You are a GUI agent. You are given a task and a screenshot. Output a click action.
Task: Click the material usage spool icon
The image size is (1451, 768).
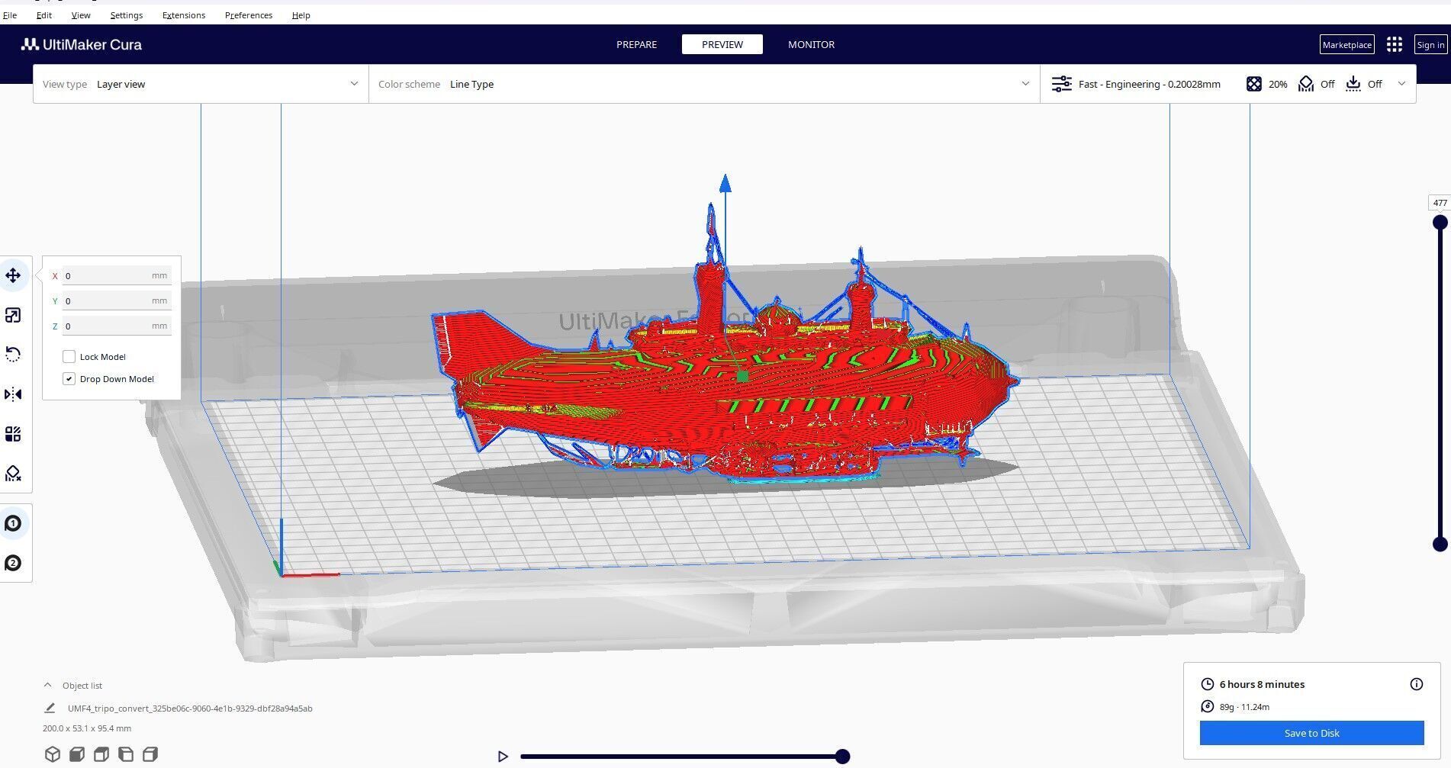1207,706
